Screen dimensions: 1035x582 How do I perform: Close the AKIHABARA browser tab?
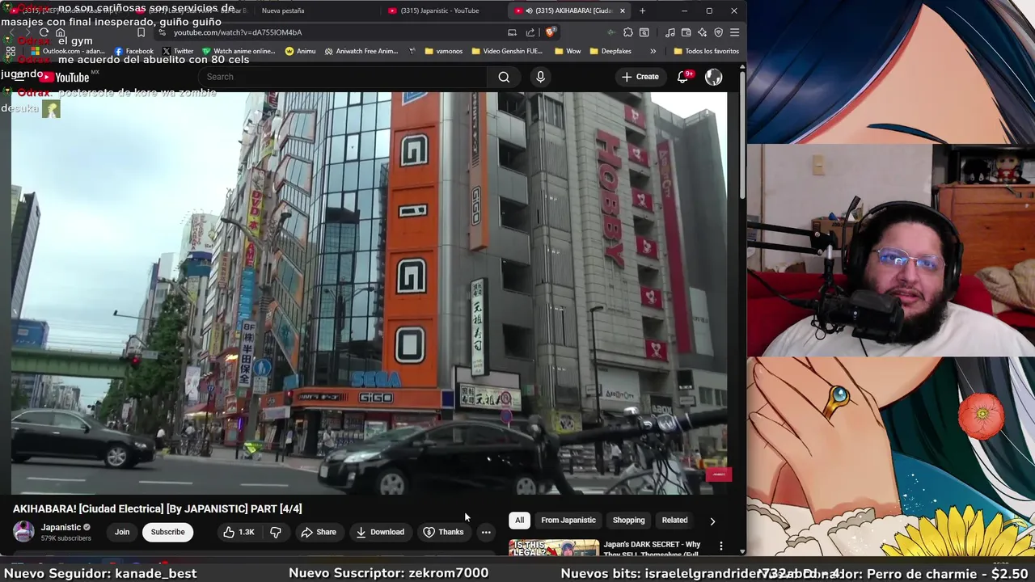(x=623, y=11)
